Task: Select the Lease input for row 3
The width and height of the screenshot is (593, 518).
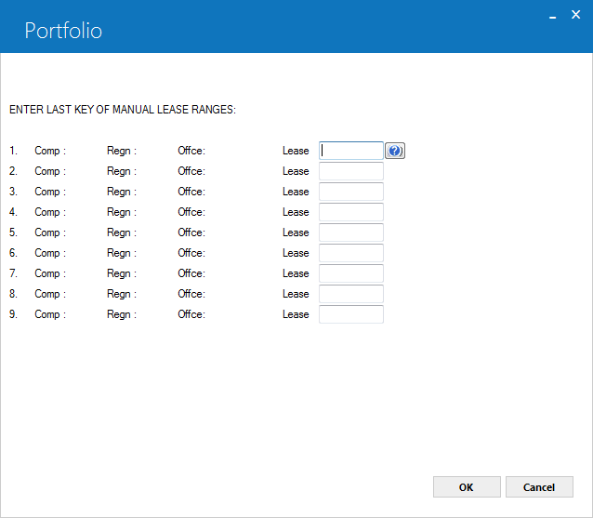Action: tap(351, 192)
